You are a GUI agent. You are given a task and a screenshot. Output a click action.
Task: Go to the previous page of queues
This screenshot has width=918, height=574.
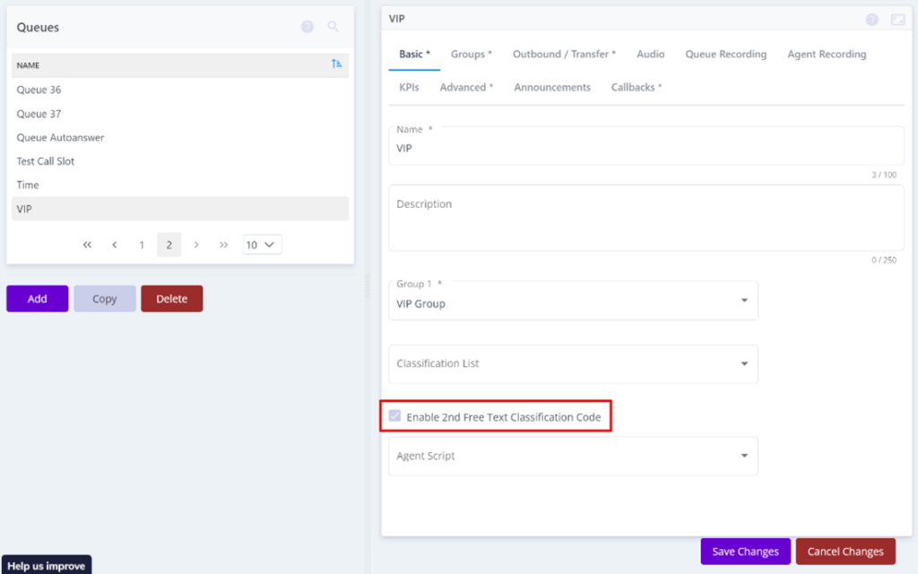[x=114, y=244]
